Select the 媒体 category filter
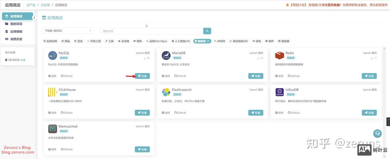This screenshot has width=390, height=159. (x=138, y=41)
